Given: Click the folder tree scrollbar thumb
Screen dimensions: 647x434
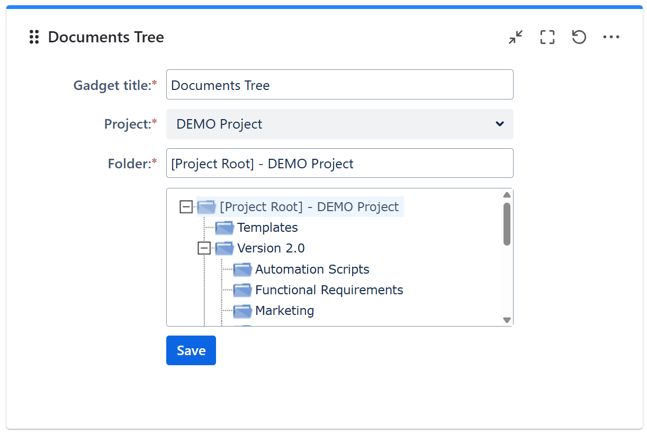Looking at the screenshot, I should coord(507,224).
